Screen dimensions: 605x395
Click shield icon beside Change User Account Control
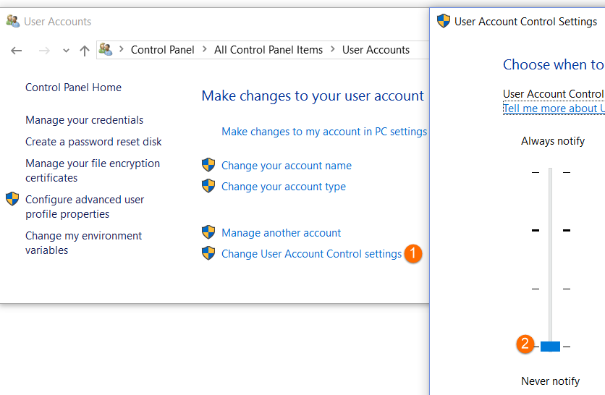point(208,253)
